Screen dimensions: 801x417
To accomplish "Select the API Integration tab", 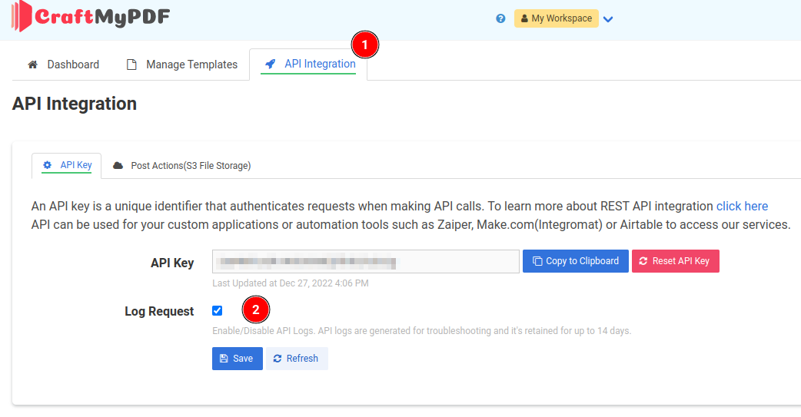I will 311,64.
